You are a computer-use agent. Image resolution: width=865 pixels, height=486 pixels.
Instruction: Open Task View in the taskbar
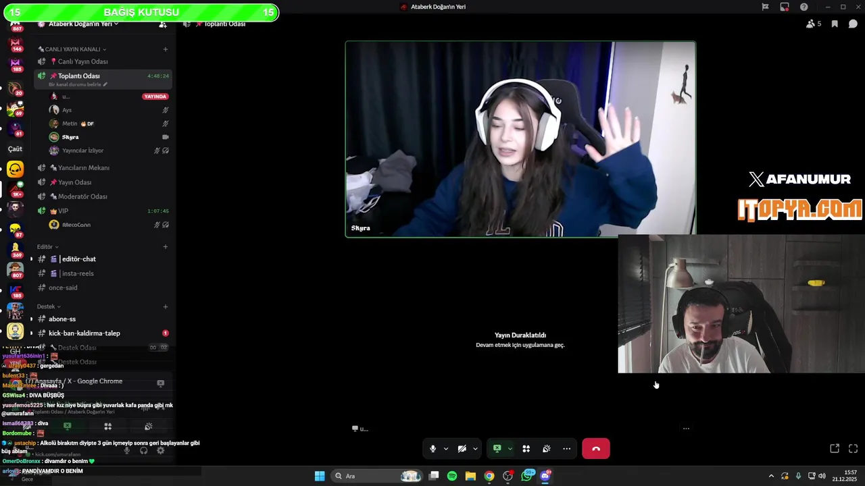tap(434, 476)
